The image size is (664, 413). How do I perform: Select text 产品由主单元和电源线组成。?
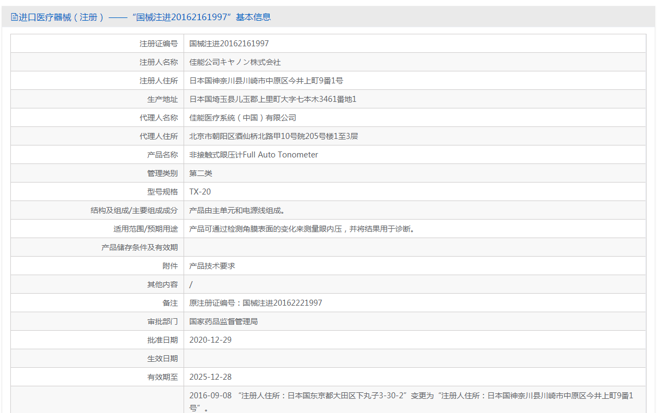237,210
